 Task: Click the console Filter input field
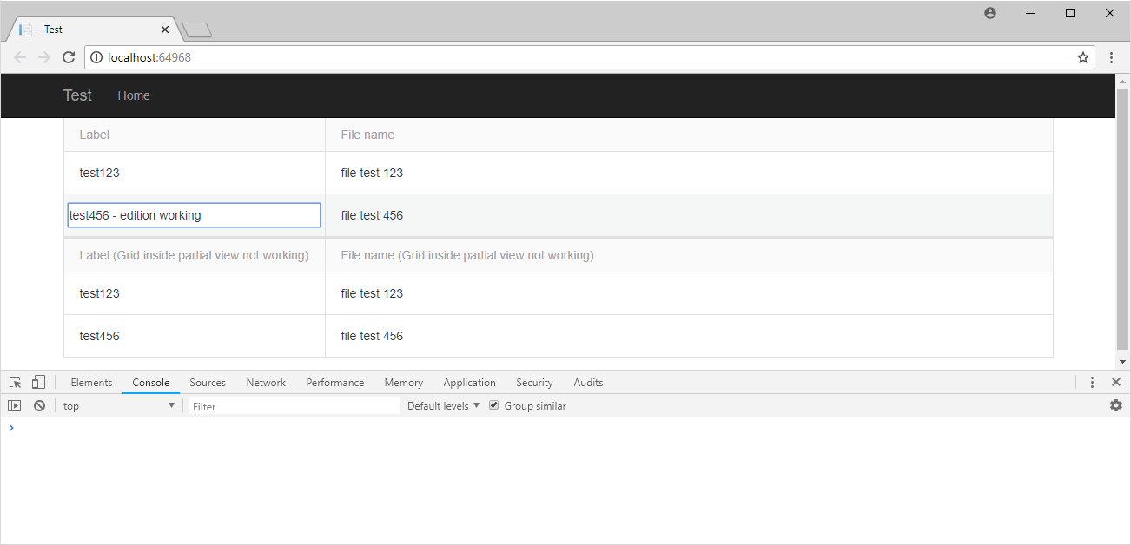click(x=294, y=406)
